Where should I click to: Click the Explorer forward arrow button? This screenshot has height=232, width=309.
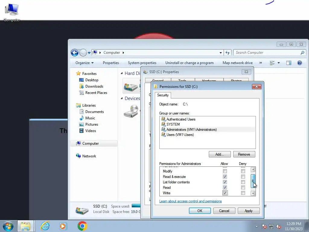[x=83, y=53]
